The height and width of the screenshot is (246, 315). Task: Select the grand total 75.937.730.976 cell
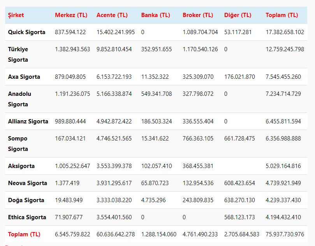[x=285, y=234]
